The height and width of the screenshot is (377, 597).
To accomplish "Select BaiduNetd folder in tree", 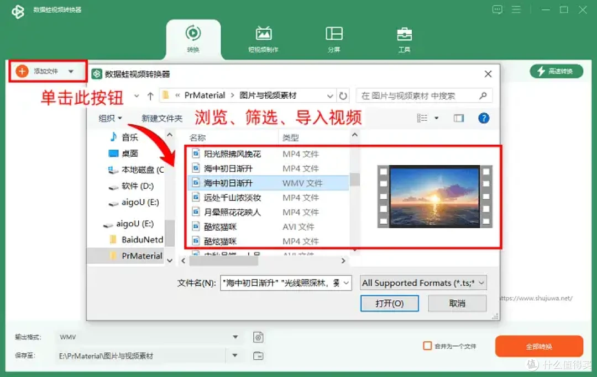I will [x=136, y=240].
